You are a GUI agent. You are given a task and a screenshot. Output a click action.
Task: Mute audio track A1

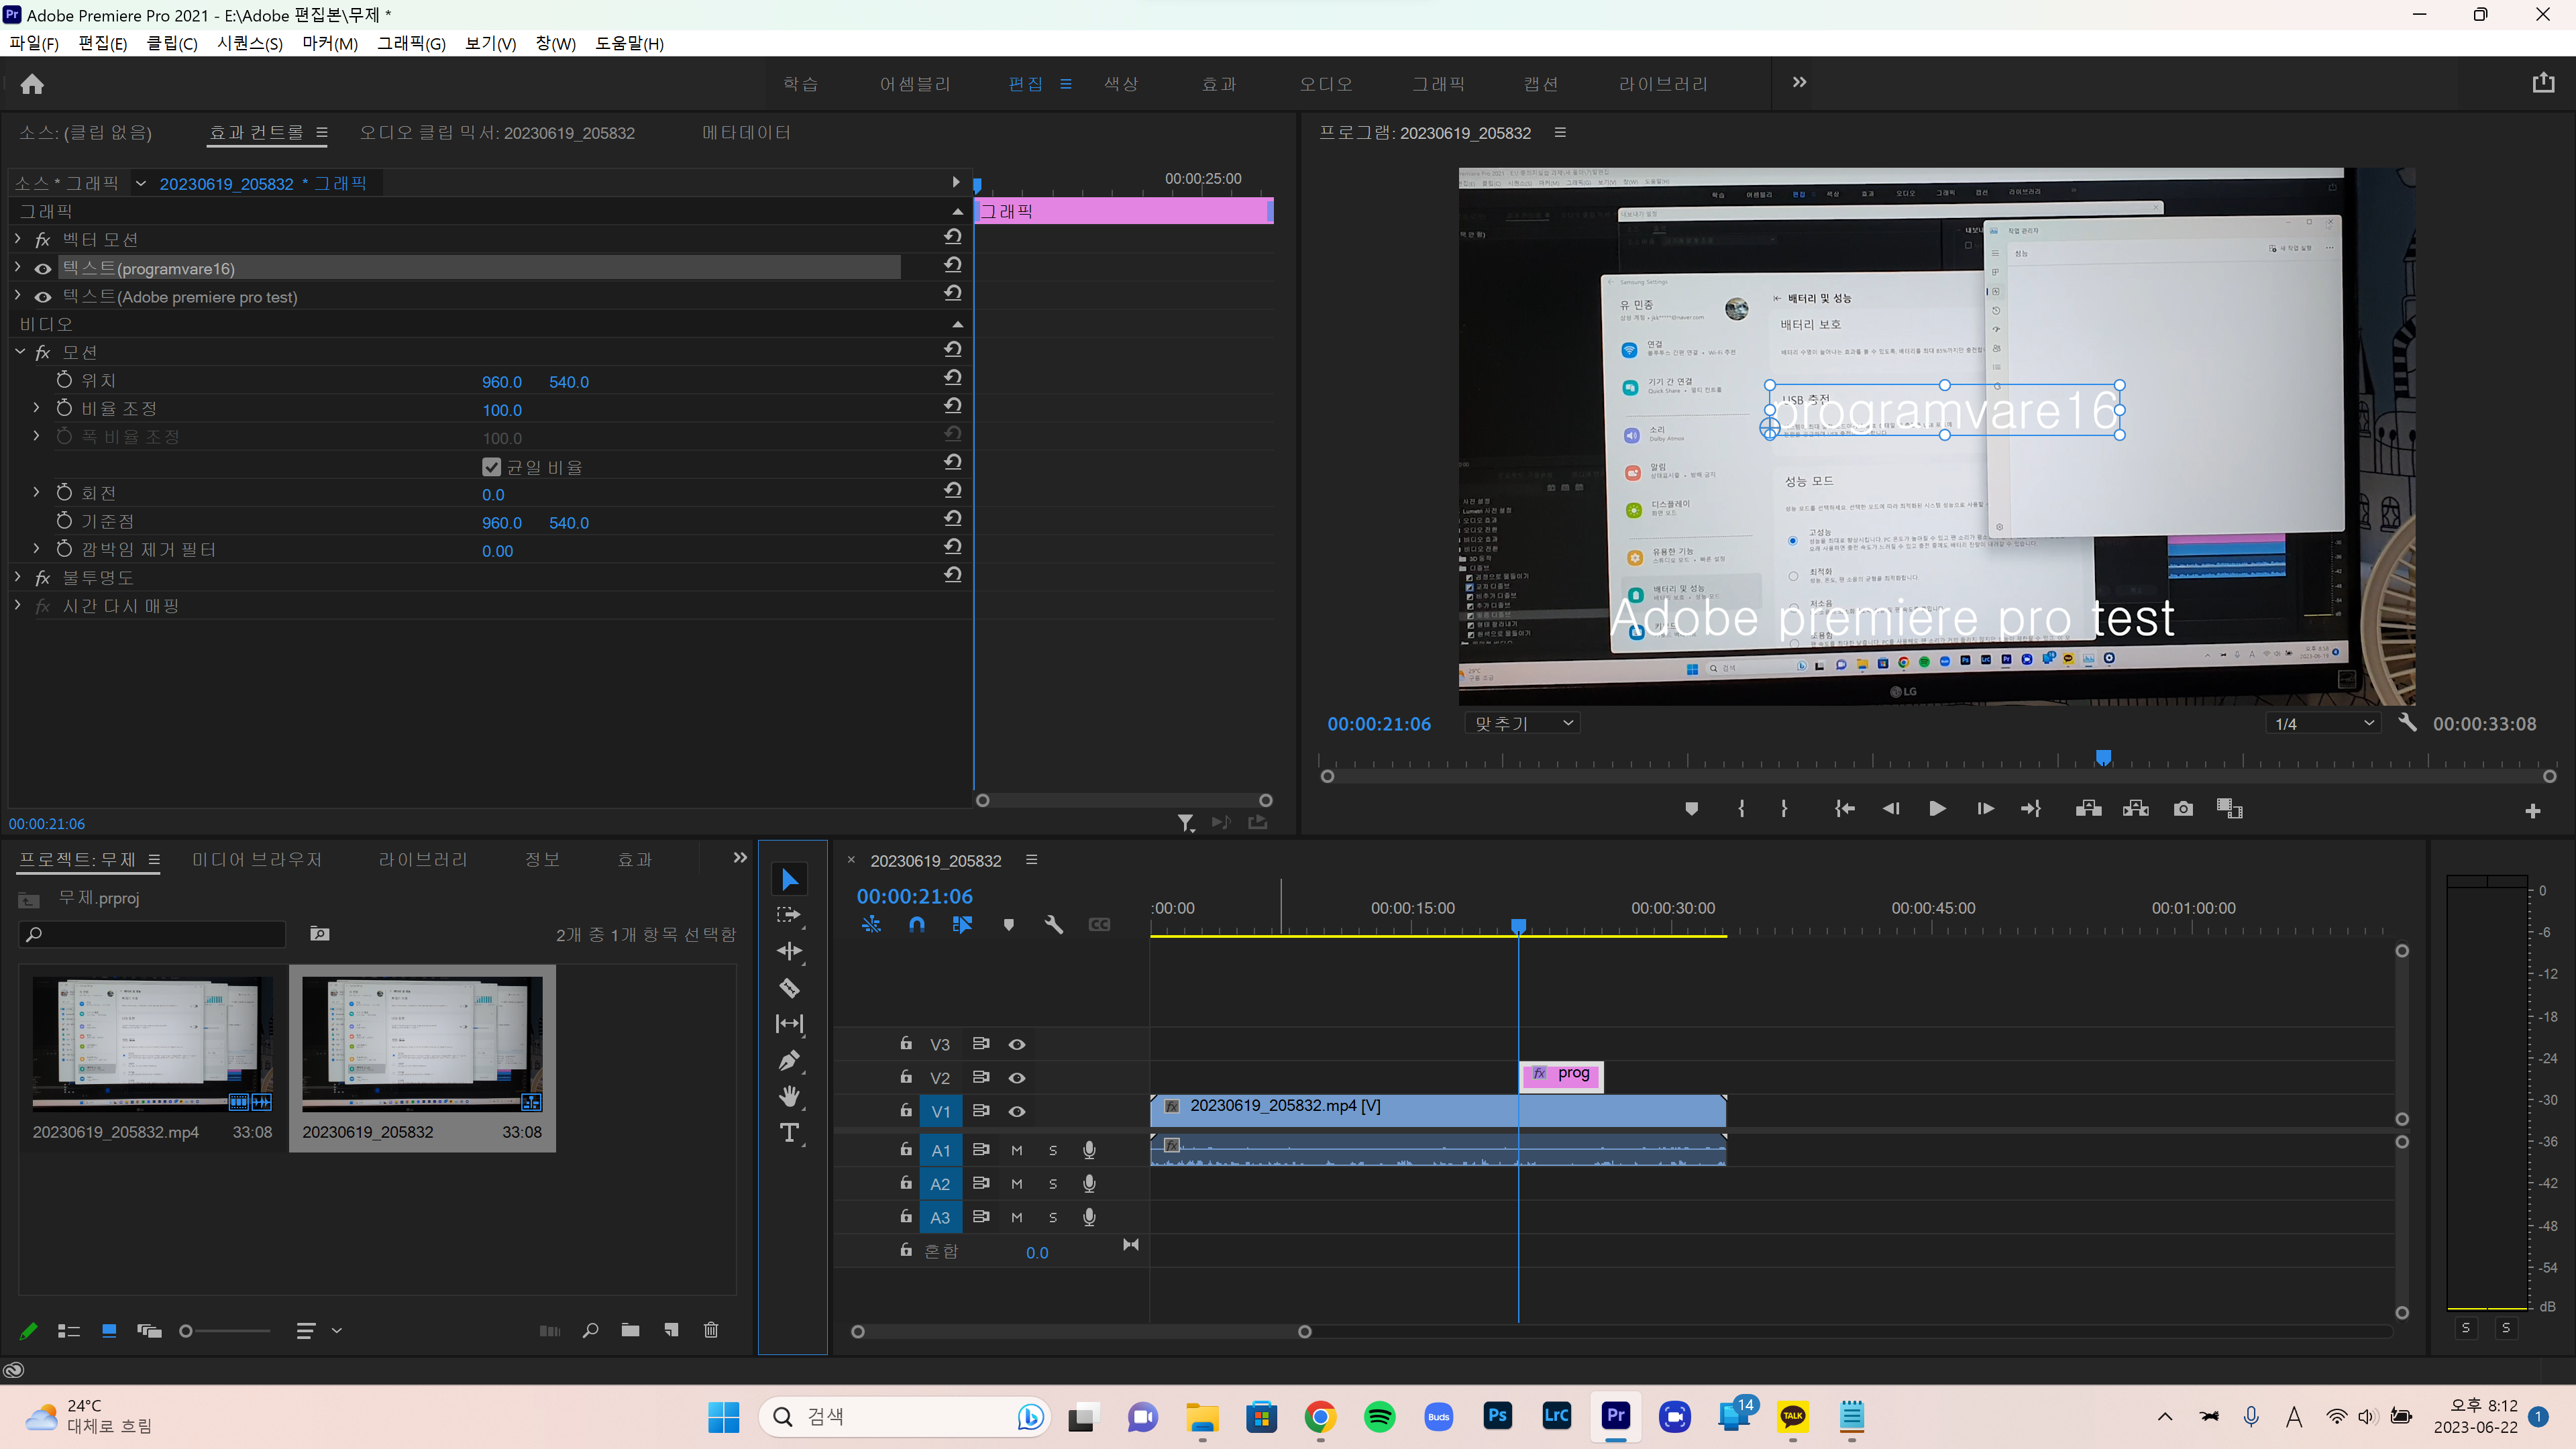click(x=1017, y=1151)
